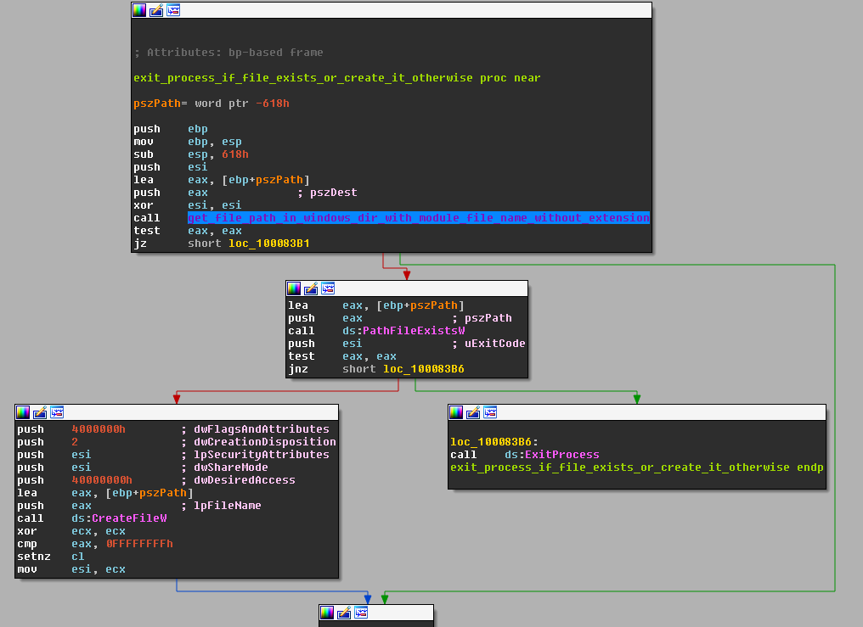Click loc_100083B1 in the jz instruction
Screen dimensions: 863x627
tap(269, 244)
